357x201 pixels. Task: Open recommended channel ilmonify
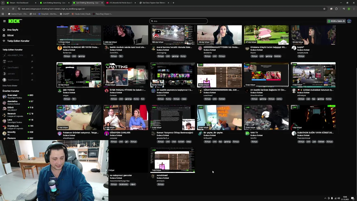[x=18, y=133]
